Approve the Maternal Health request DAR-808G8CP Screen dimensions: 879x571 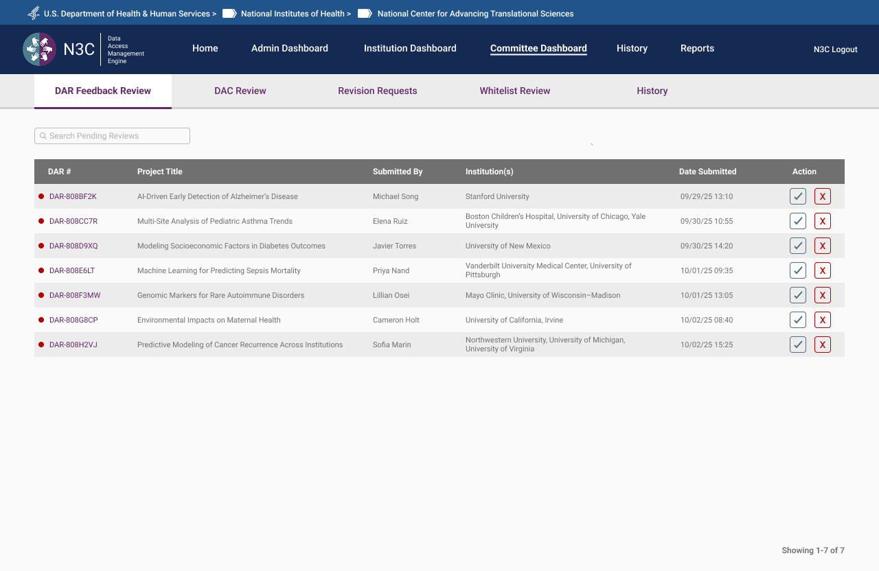797,320
